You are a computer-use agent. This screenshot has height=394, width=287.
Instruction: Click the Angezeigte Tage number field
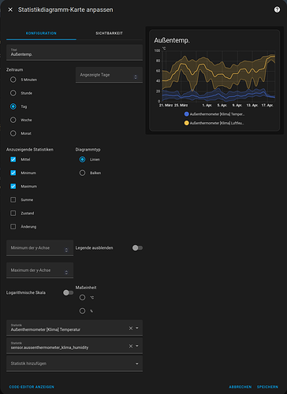click(109, 75)
